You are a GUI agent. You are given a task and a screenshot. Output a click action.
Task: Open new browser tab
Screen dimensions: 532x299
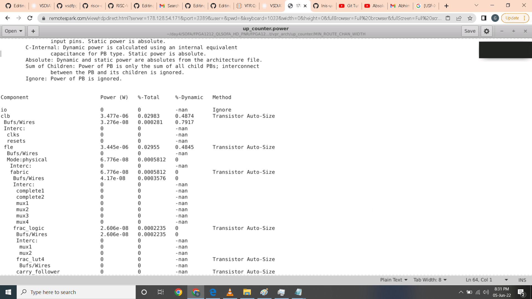pyautogui.click(x=446, y=6)
